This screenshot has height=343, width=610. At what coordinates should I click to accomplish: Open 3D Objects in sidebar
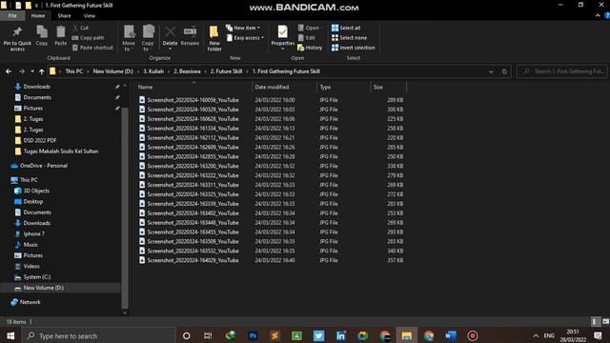coord(36,191)
